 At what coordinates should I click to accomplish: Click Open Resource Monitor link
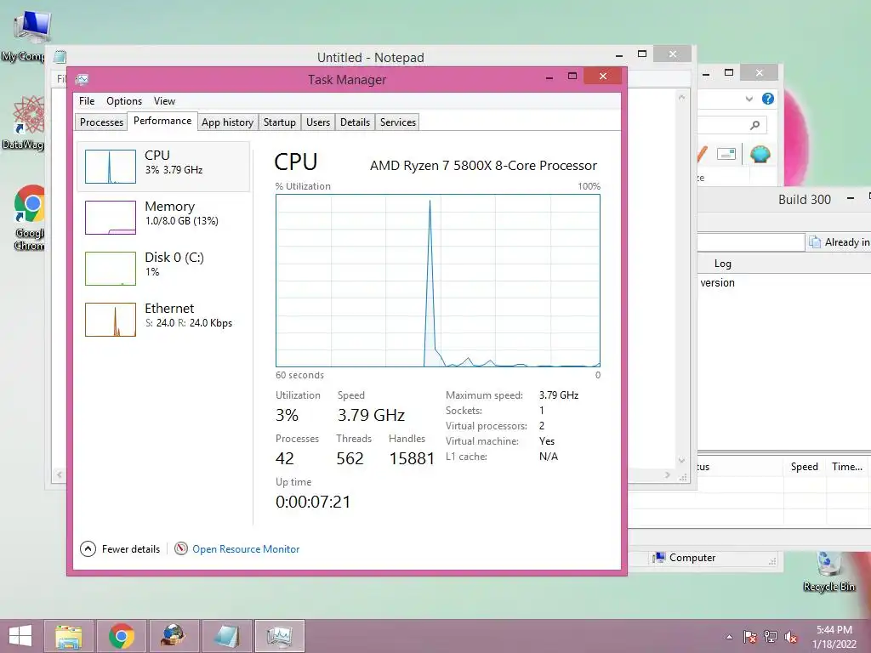[246, 549]
